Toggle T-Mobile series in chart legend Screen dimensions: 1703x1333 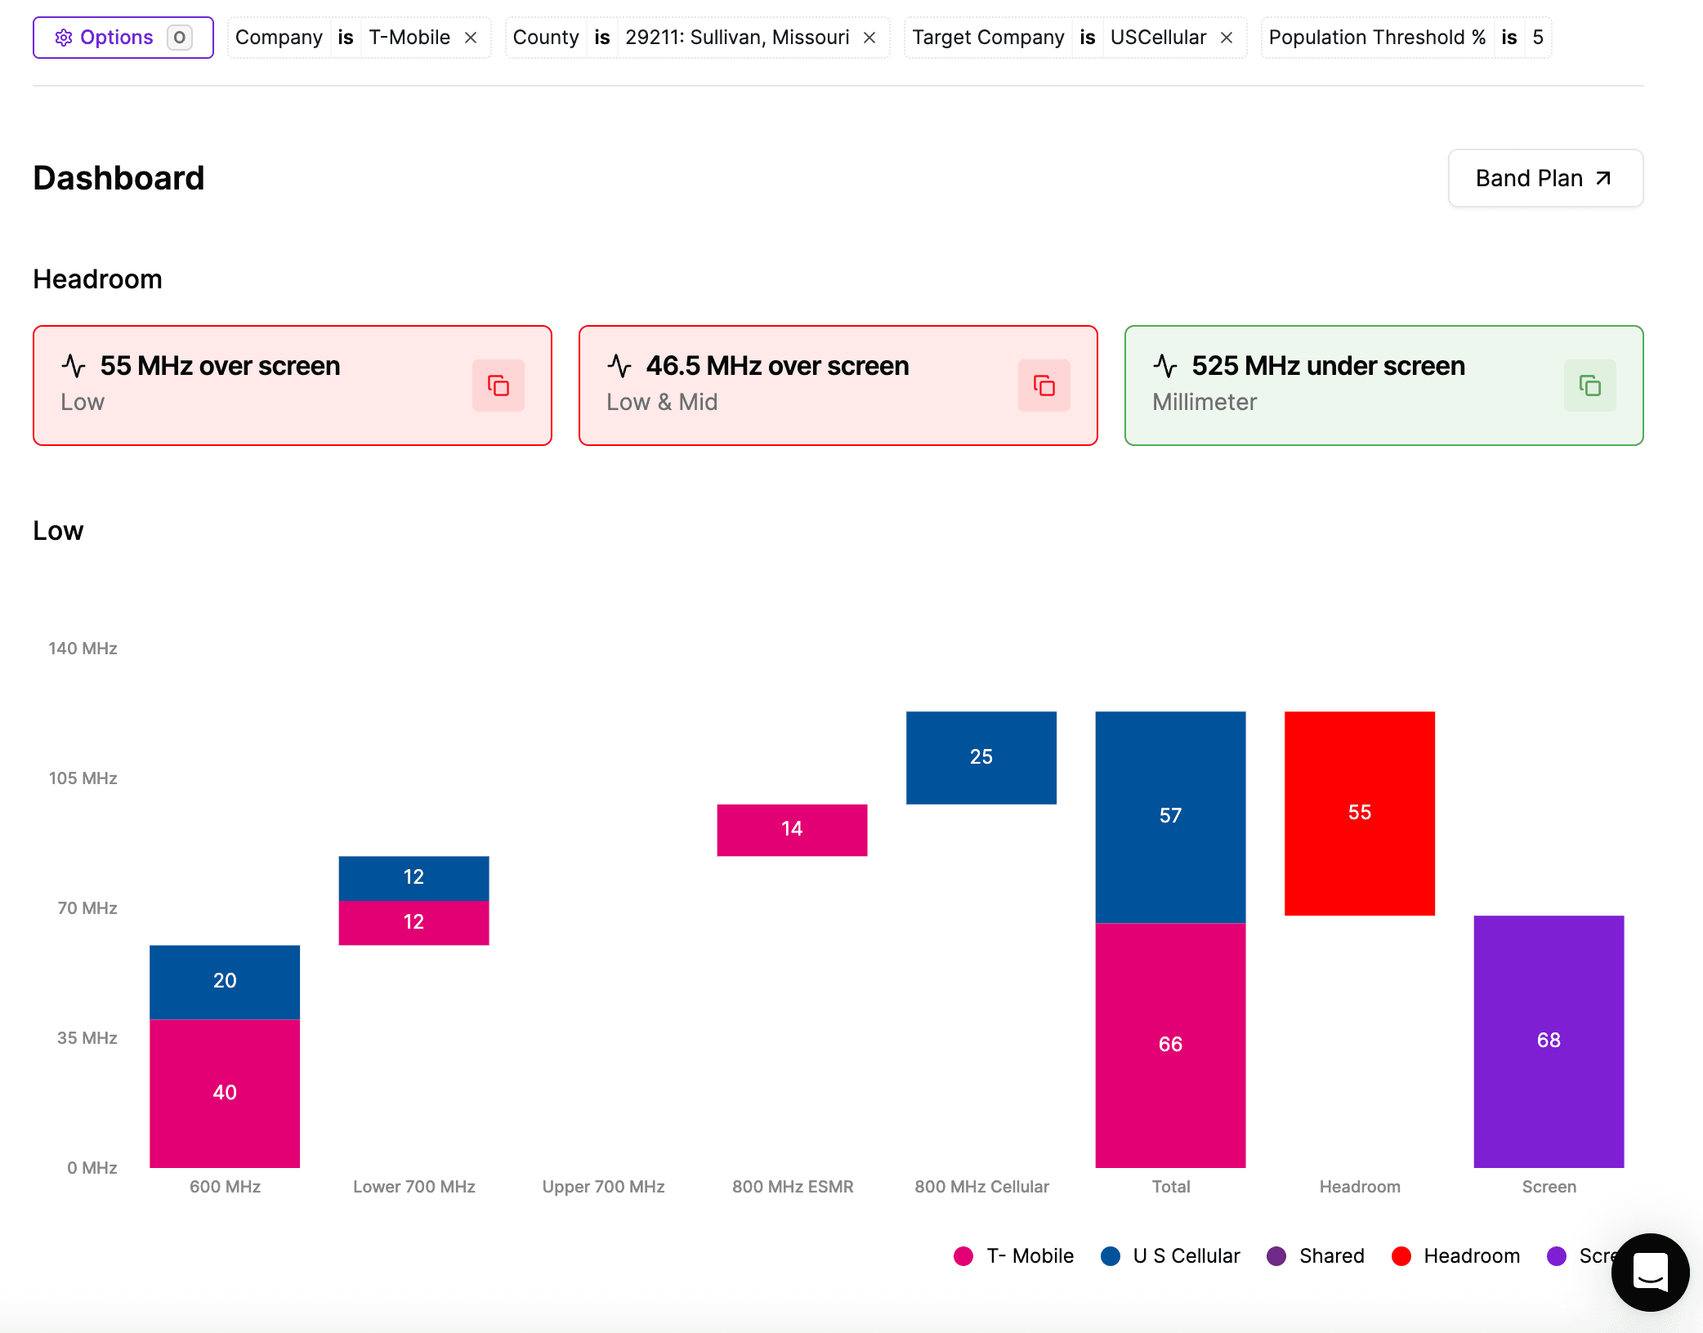click(x=1014, y=1256)
